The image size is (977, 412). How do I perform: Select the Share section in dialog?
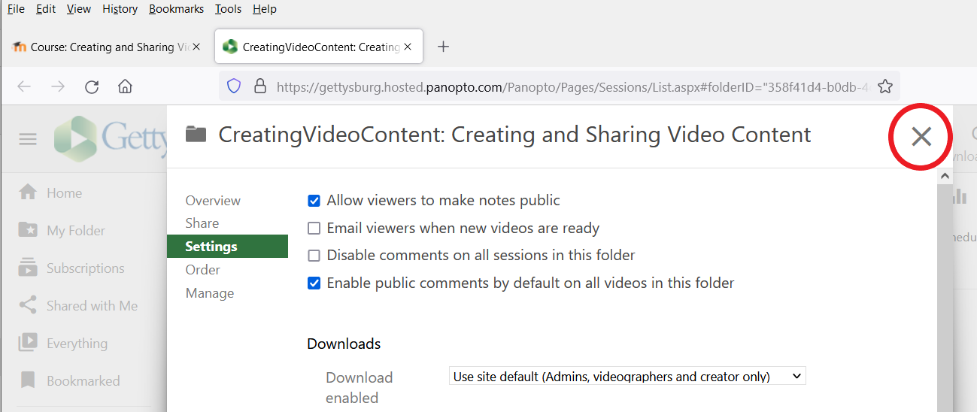click(202, 223)
